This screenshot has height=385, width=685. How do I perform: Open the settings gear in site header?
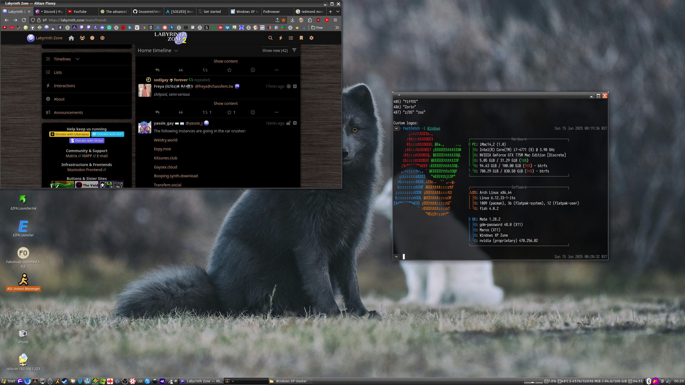tap(311, 38)
